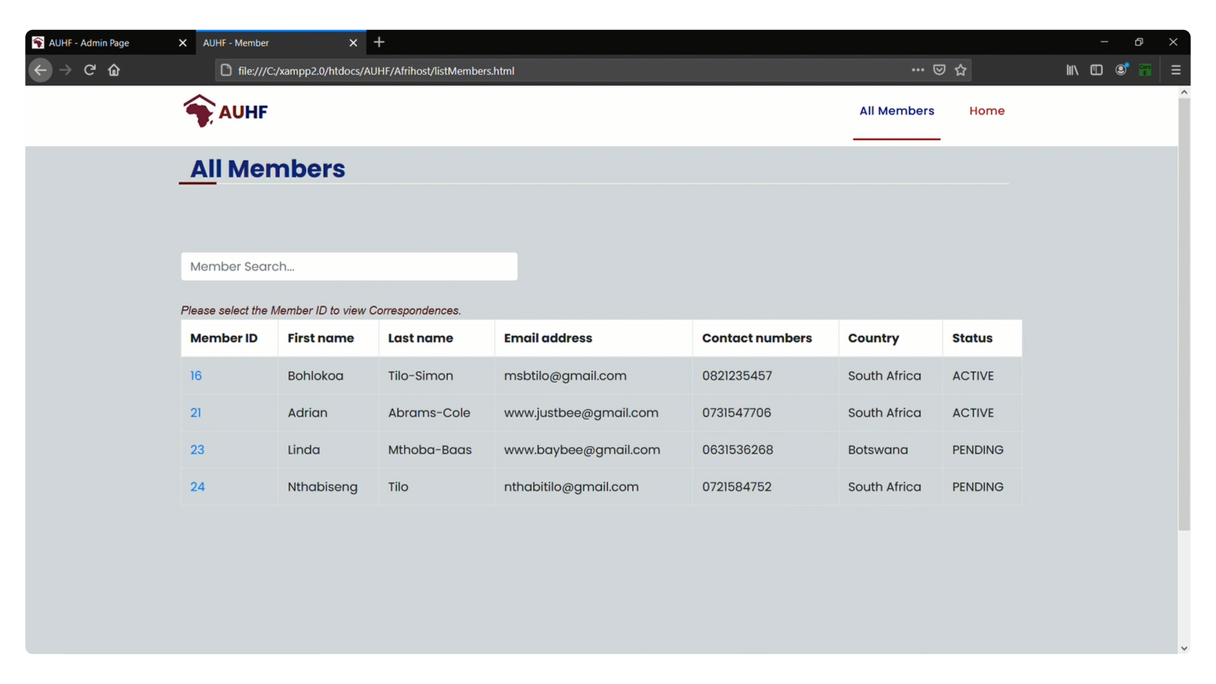Click the email nthabitilo@gmail.com

(x=571, y=487)
